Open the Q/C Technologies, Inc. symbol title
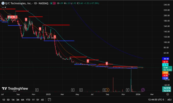Viewport: 173px width, 103px height. pos(27,3)
